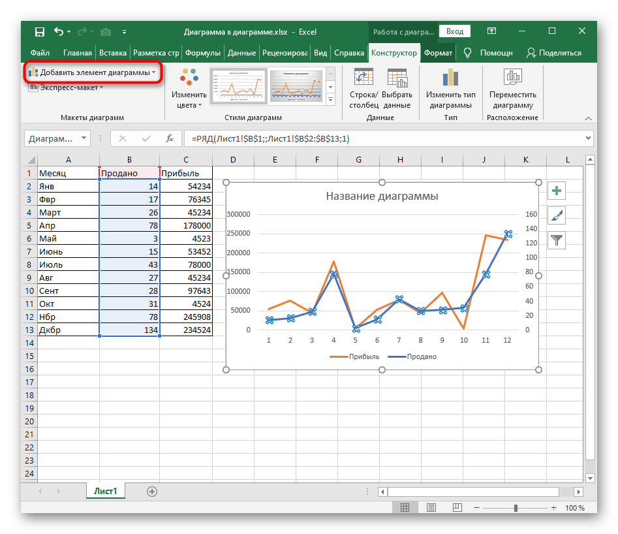The width and height of the screenshot is (618, 534).
Task: Collapse the ribbon with the chevron arrow
Action: click(x=588, y=118)
